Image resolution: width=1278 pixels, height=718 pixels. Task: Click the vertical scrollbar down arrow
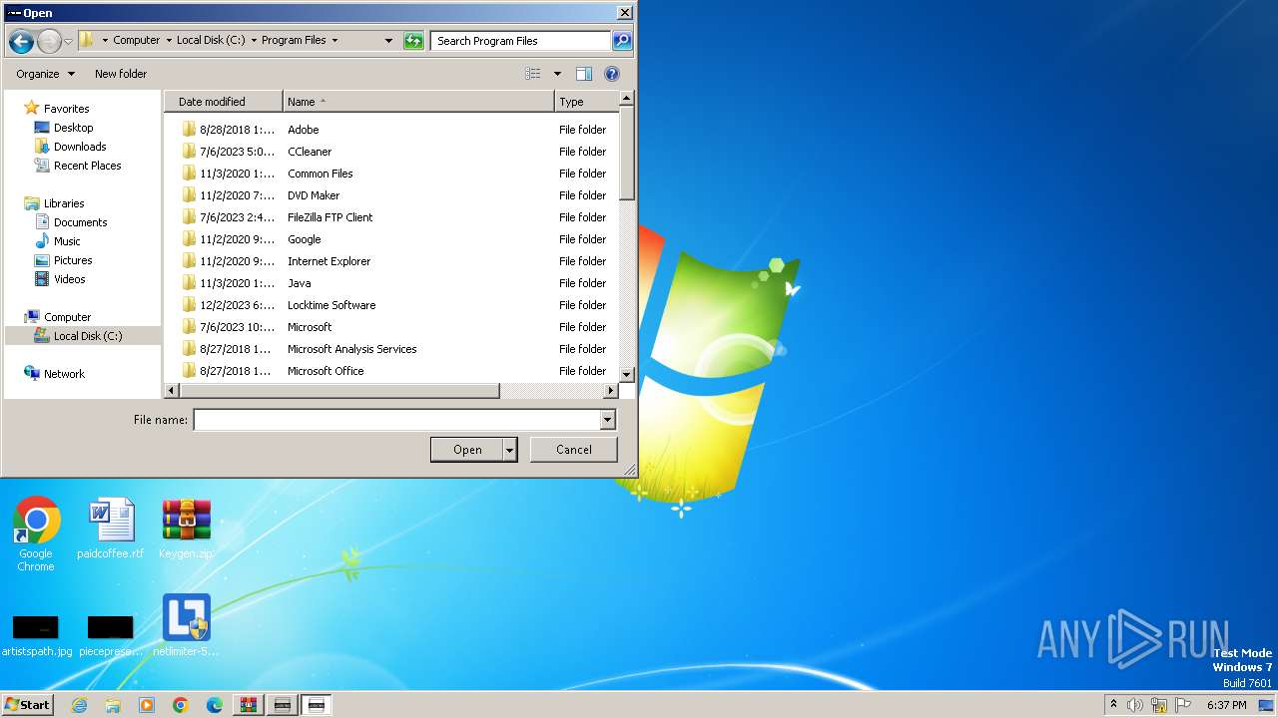(x=627, y=374)
